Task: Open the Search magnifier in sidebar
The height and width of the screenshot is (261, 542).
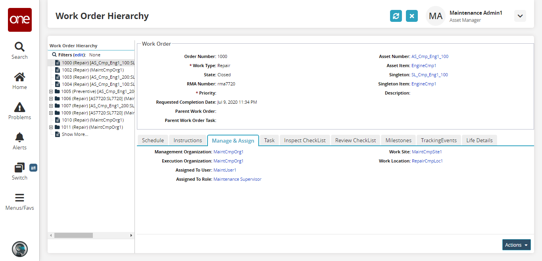Action: click(x=19, y=47)
